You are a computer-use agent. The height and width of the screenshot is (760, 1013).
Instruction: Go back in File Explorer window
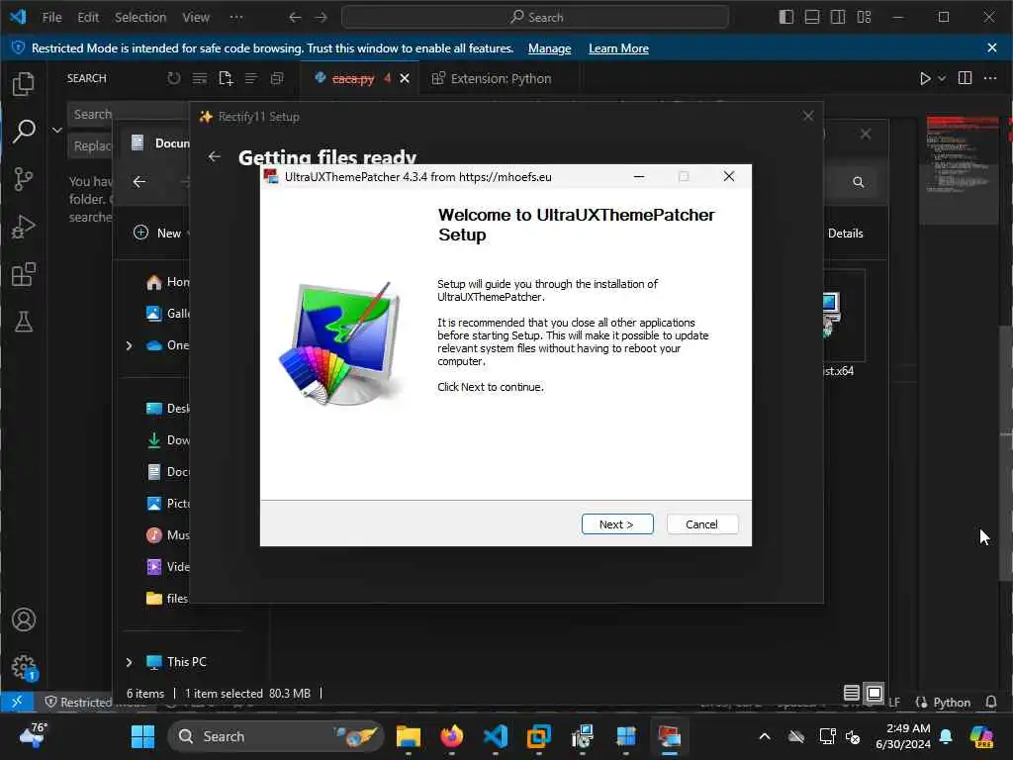pyautogui.click(x=139, y=182)
